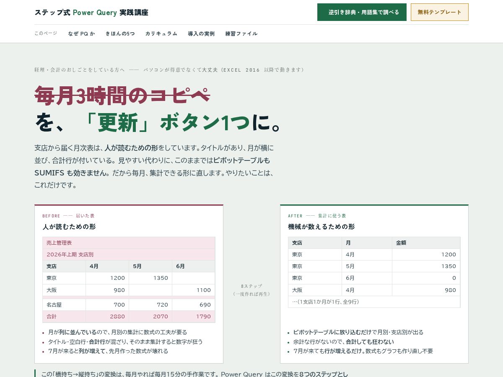
Task: Click the 名古屋 row label
Action: (x=64, y=305)
